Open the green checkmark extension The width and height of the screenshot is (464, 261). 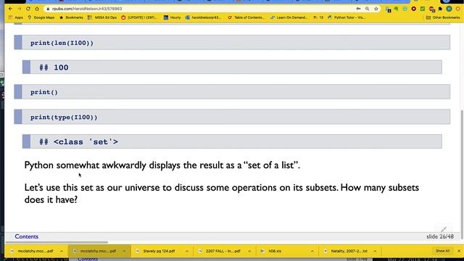pyautogui.click(x=423, y=9)
